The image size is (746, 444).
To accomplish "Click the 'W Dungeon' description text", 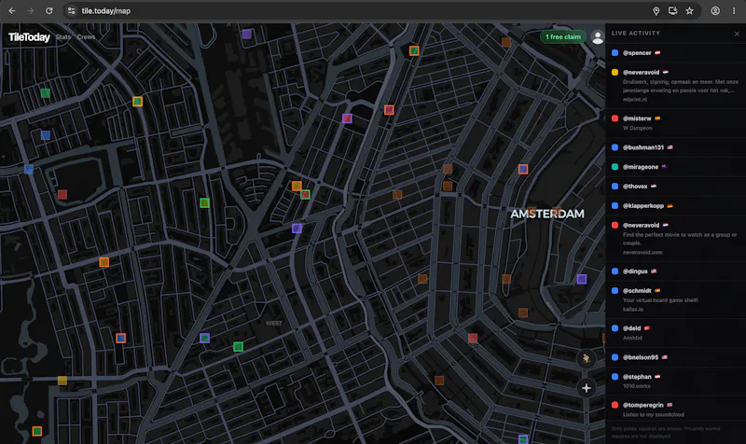I will (x=638, y=128).
